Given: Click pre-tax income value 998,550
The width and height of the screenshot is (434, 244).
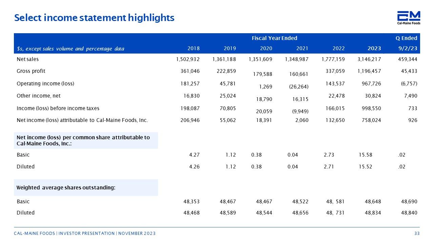Looking at the screenshot, I should coord(372,108).
